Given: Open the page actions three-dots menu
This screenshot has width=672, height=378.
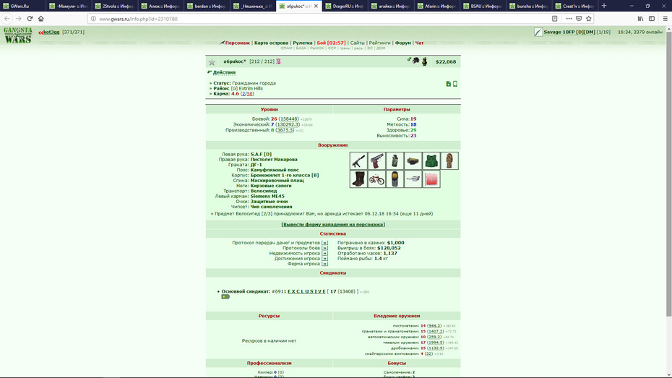Looking at the screenshot, I should tap(569, 18).
